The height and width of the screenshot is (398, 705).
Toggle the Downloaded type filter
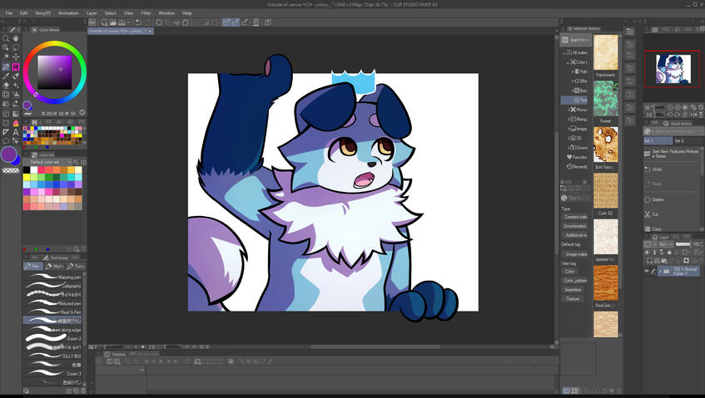[575, 226]
